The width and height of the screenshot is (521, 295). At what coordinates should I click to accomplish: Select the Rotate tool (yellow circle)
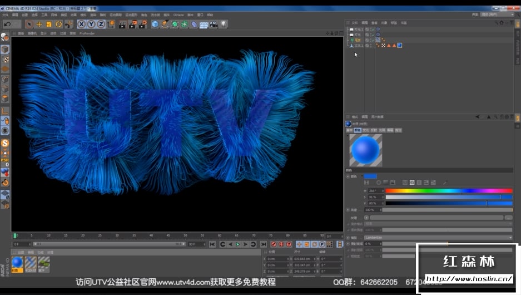pyautogui.click(x=59, y=24)
